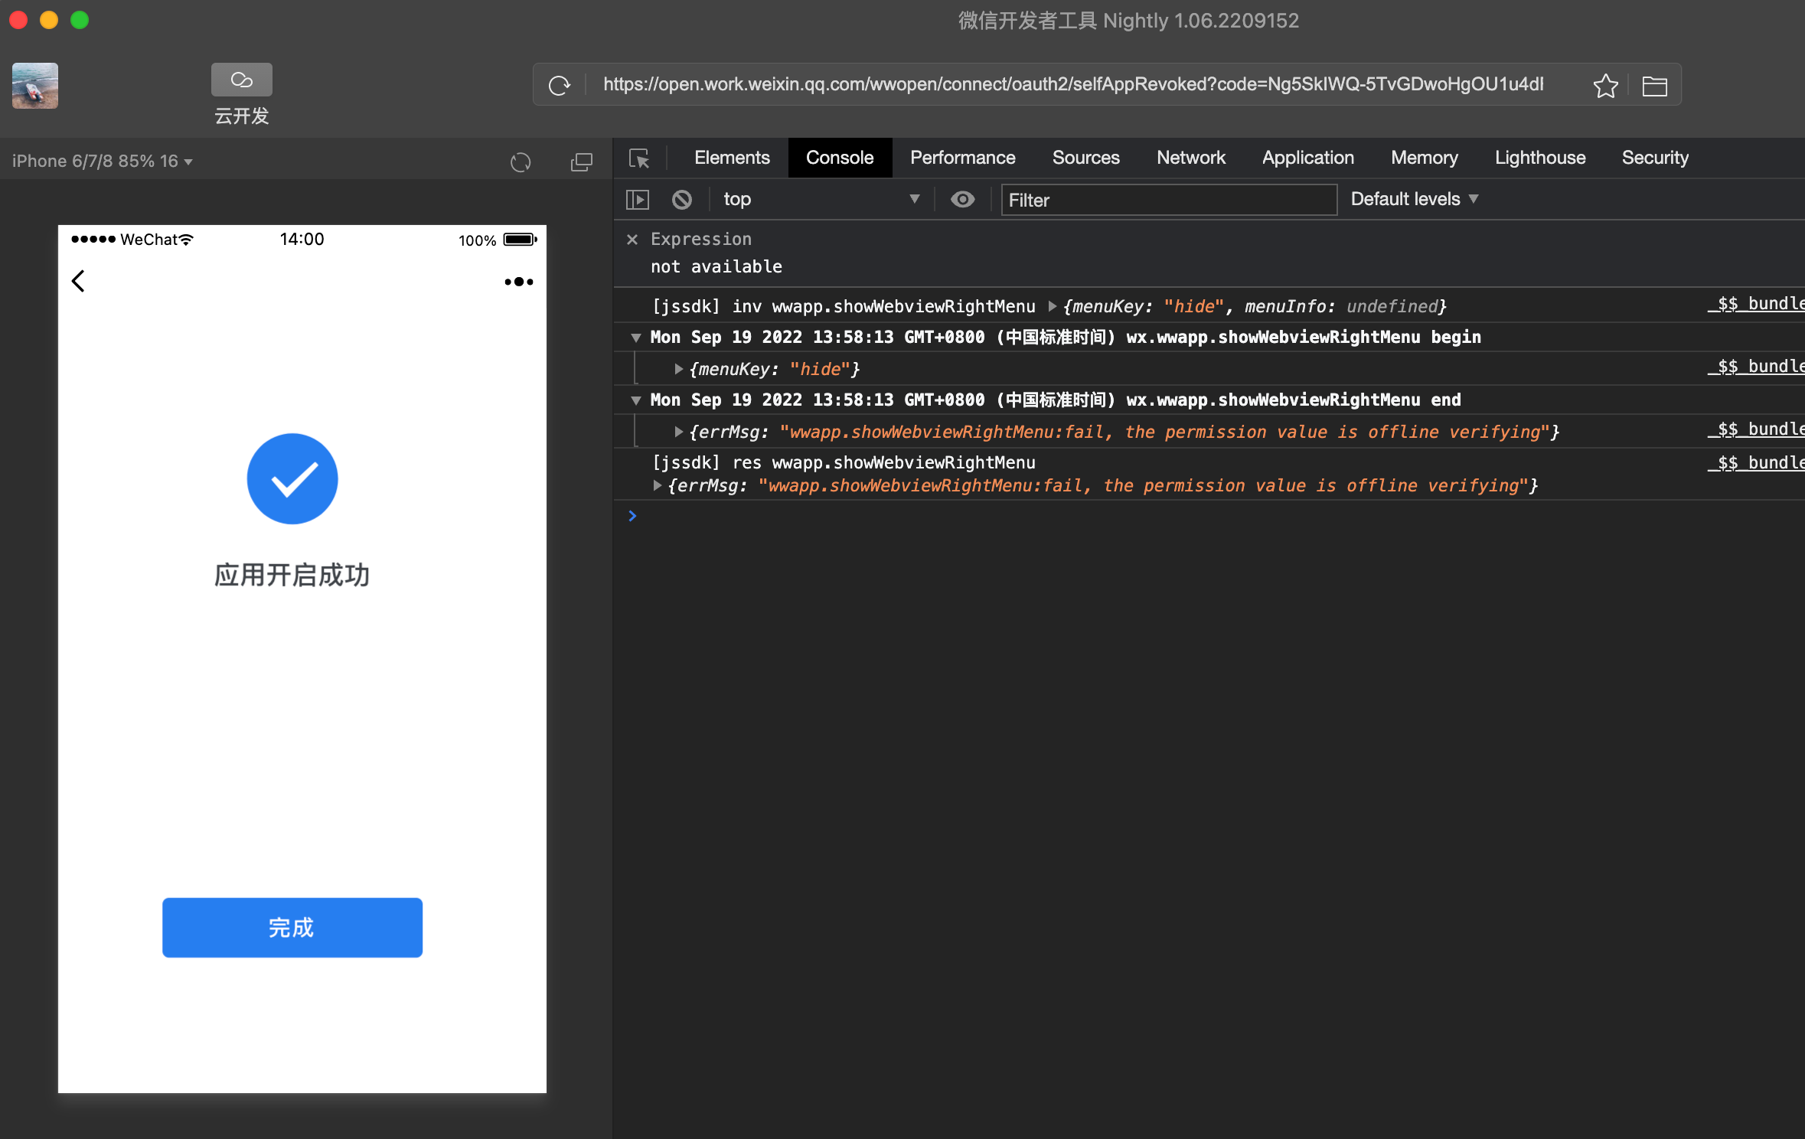
Task: Open the Sources tab
Action: tap(1085, 158)
